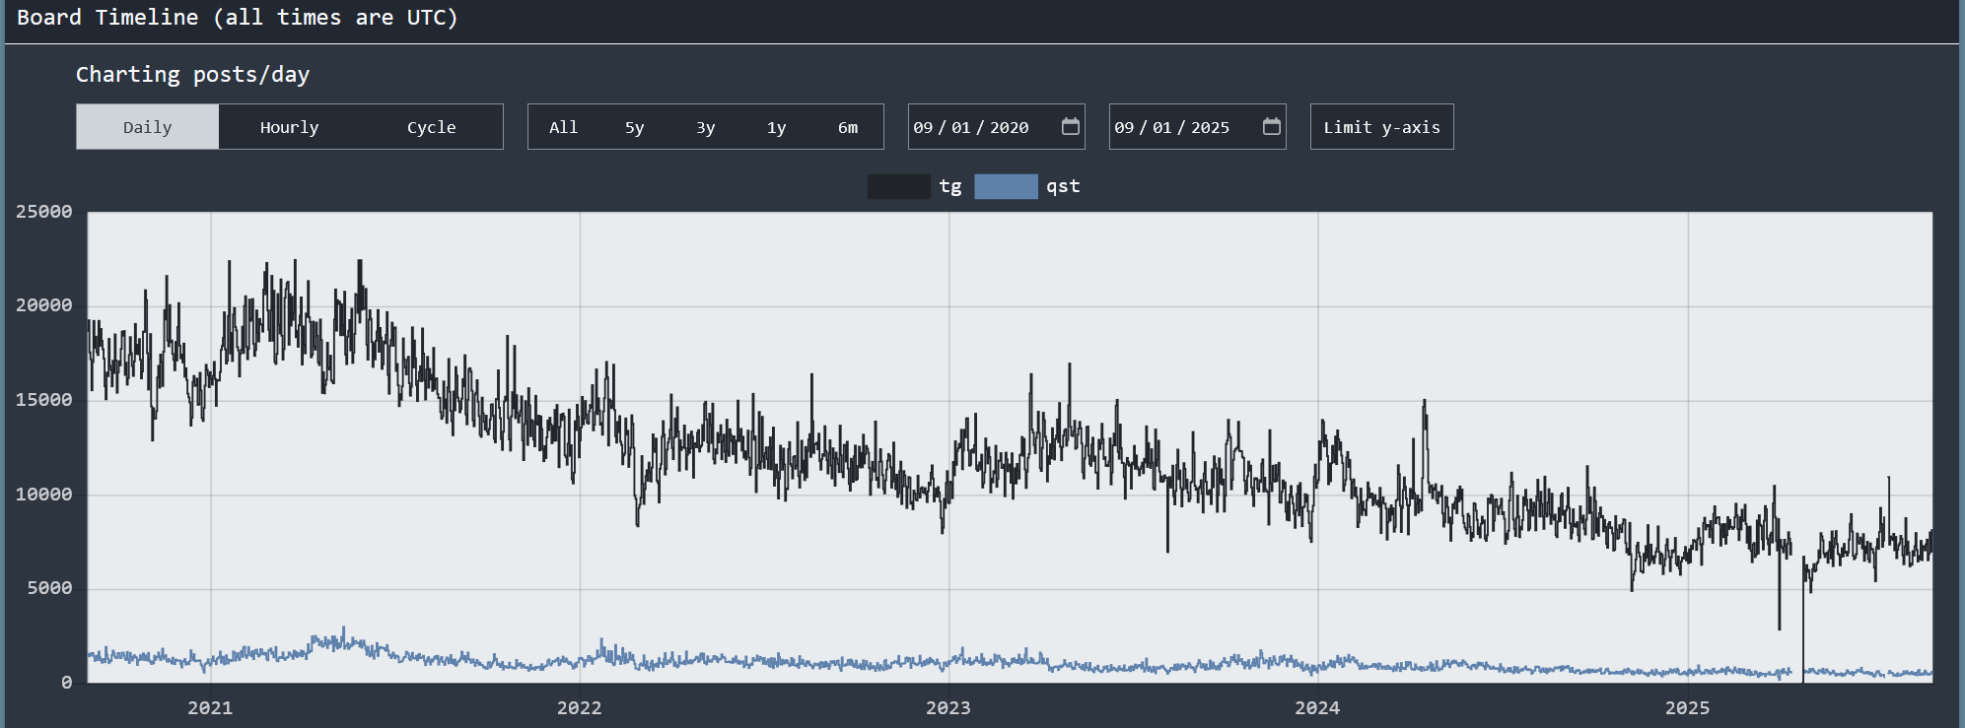The height and width of the screenshot is (728, 1965).
Task: Toggle the qst series legend swatch
Action: click(1006, 186)
